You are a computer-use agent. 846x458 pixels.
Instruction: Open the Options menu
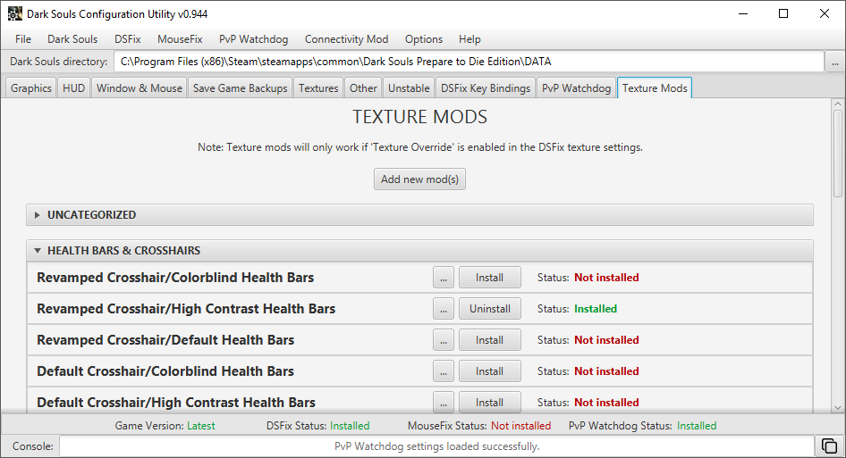[424, 39]
